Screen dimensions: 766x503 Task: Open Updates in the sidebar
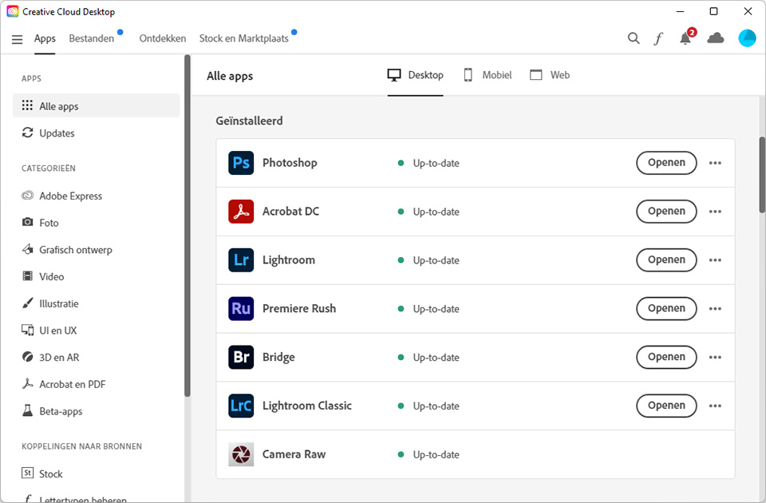tap(48, 133)
